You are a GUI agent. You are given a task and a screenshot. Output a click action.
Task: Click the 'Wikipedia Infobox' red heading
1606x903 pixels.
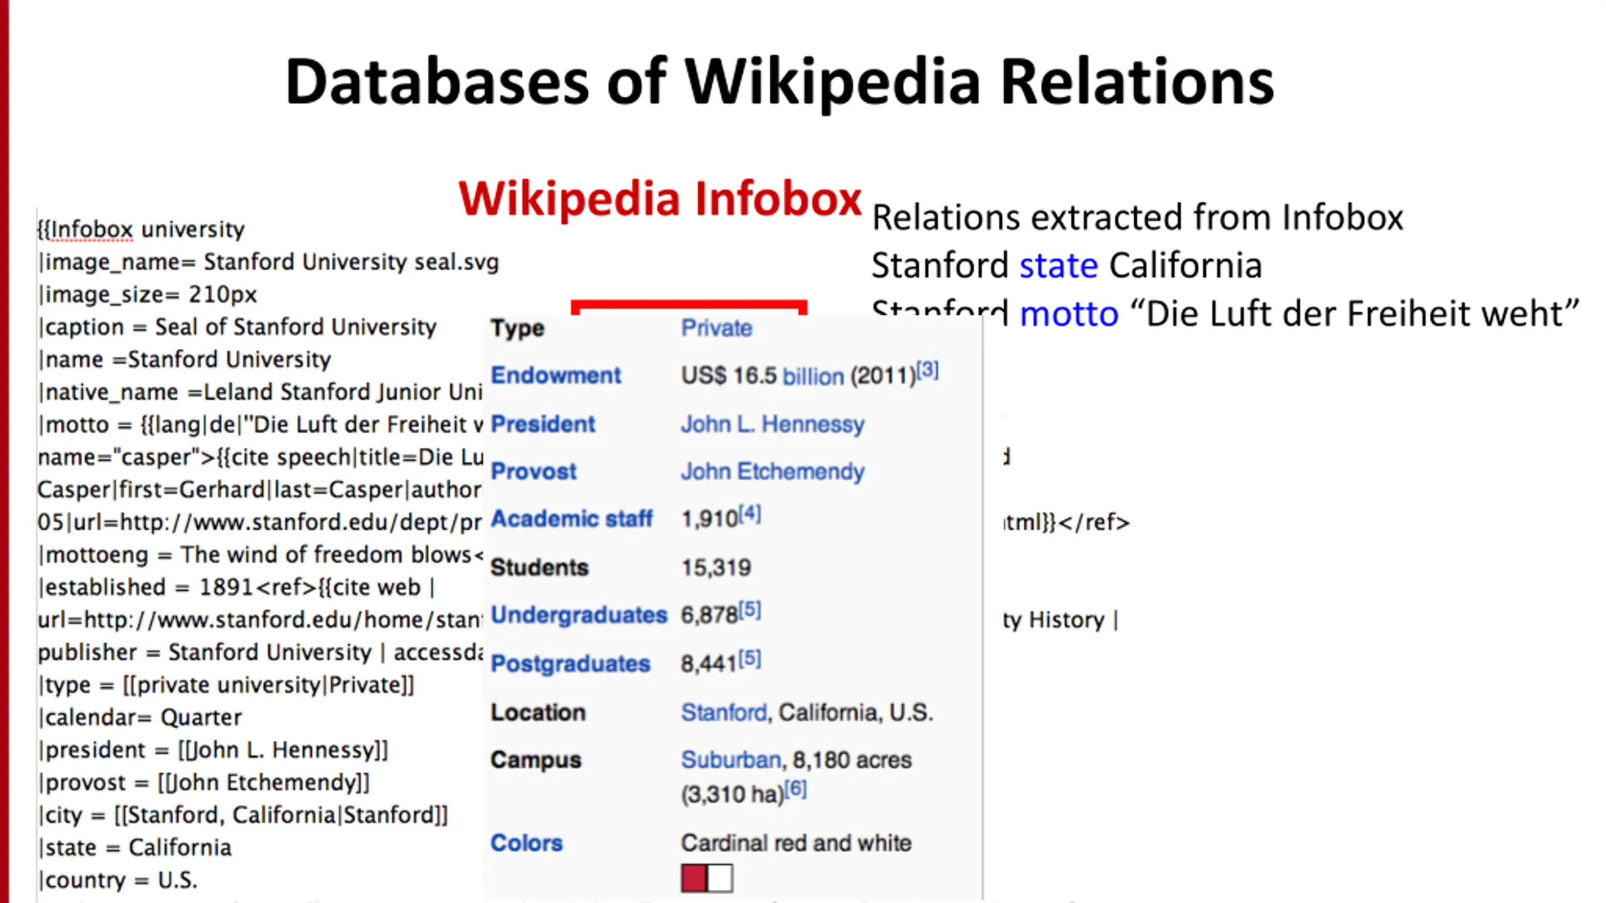pyautogui.click(x=660, y=199)
